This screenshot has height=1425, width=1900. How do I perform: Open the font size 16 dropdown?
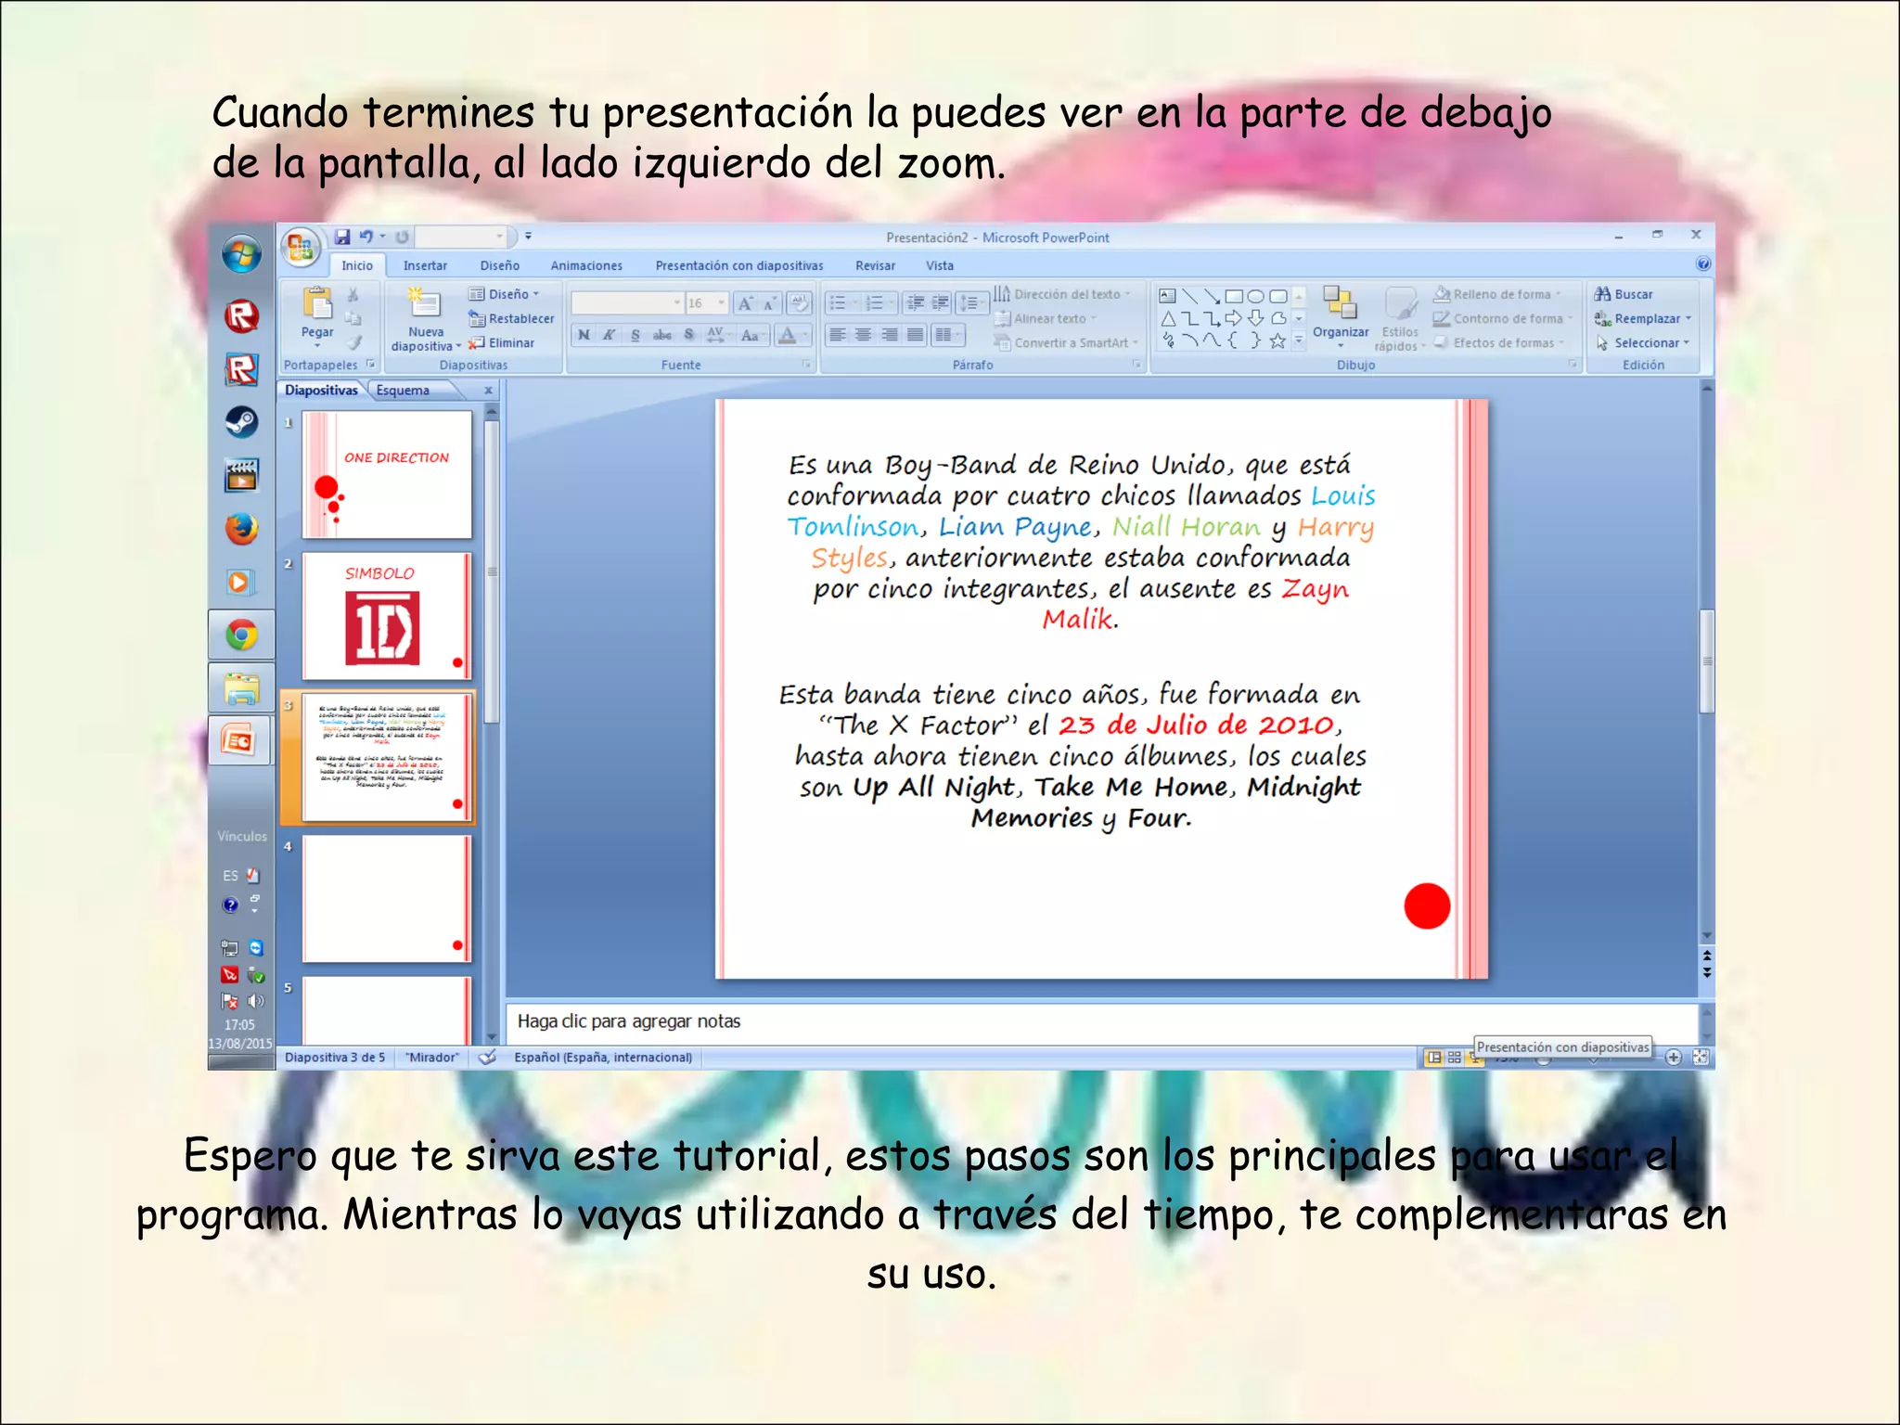[721, 303]
